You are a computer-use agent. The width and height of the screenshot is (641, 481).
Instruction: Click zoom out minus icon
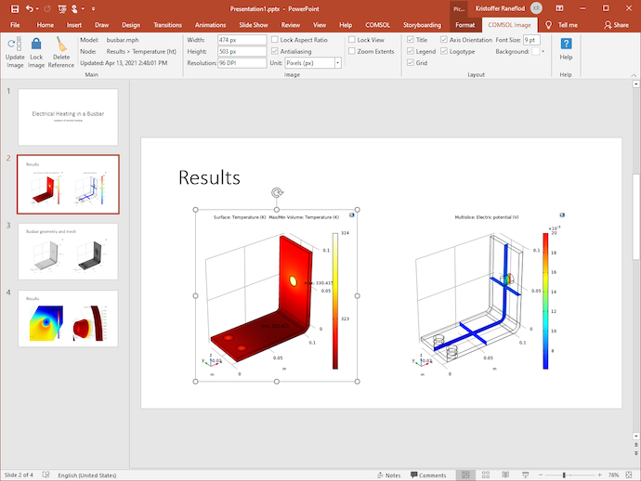[541, 474]
